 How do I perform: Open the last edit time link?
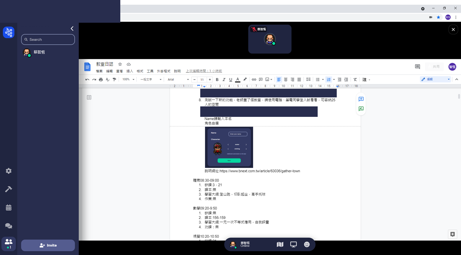point(204,71)
